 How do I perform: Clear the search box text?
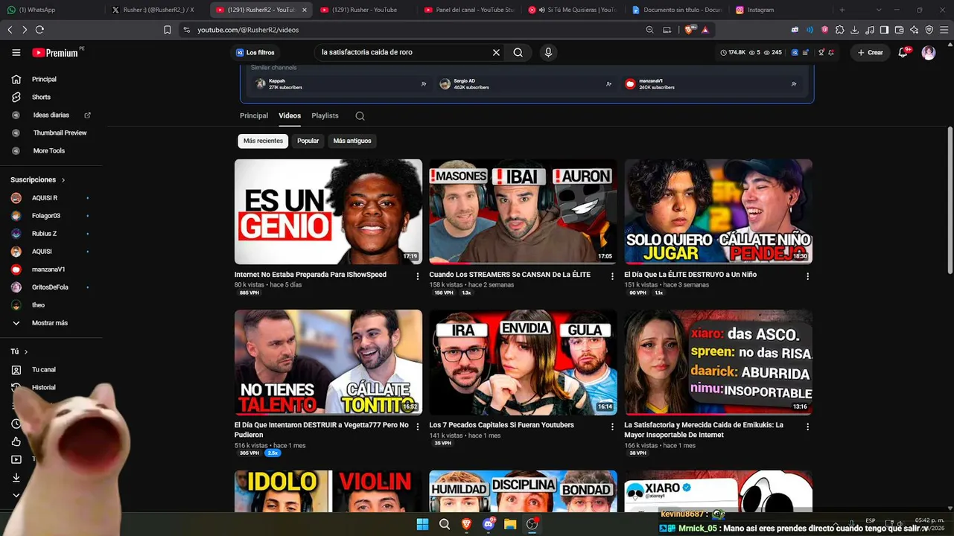(x=496, y=53)
